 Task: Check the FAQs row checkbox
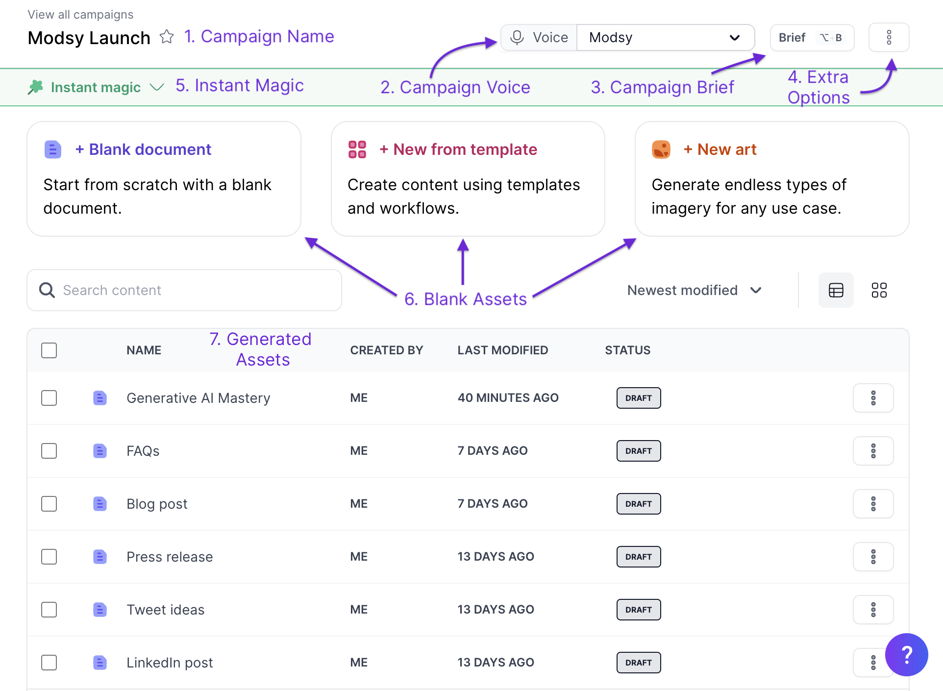point(49,451)
